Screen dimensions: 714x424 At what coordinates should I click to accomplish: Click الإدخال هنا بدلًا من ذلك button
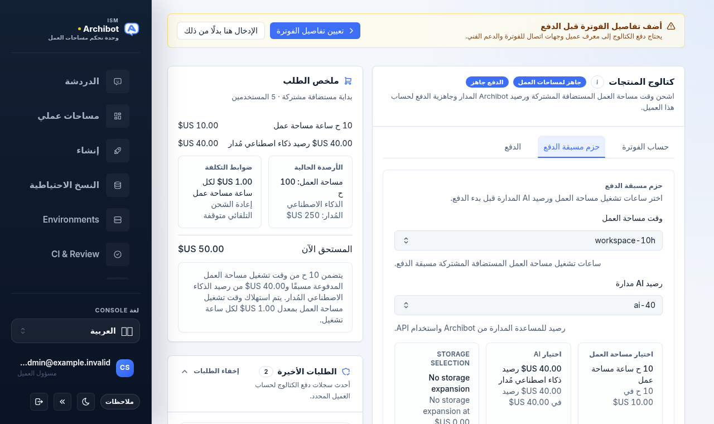[x=221, y=31]
